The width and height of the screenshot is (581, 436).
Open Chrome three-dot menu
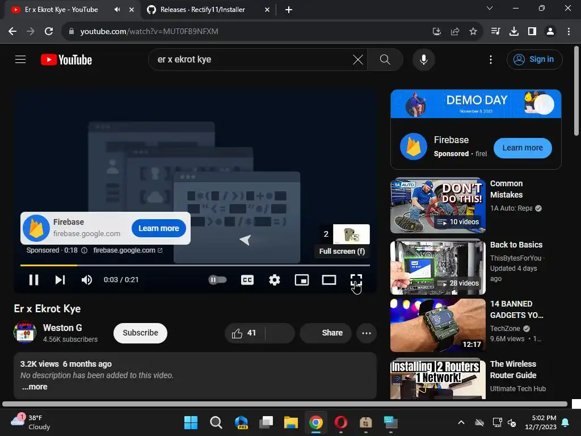(x=569, y=32)
